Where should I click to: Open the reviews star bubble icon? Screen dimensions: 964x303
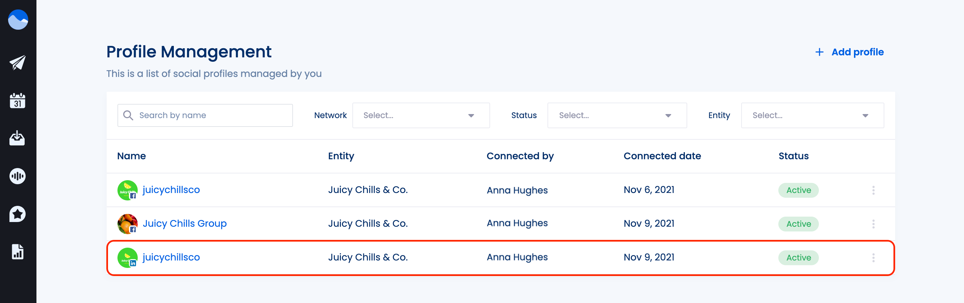pos(18,214)
